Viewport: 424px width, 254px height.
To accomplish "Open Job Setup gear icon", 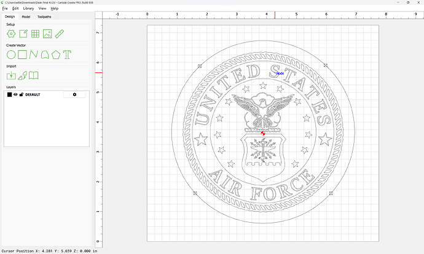I will pos(11,34).
